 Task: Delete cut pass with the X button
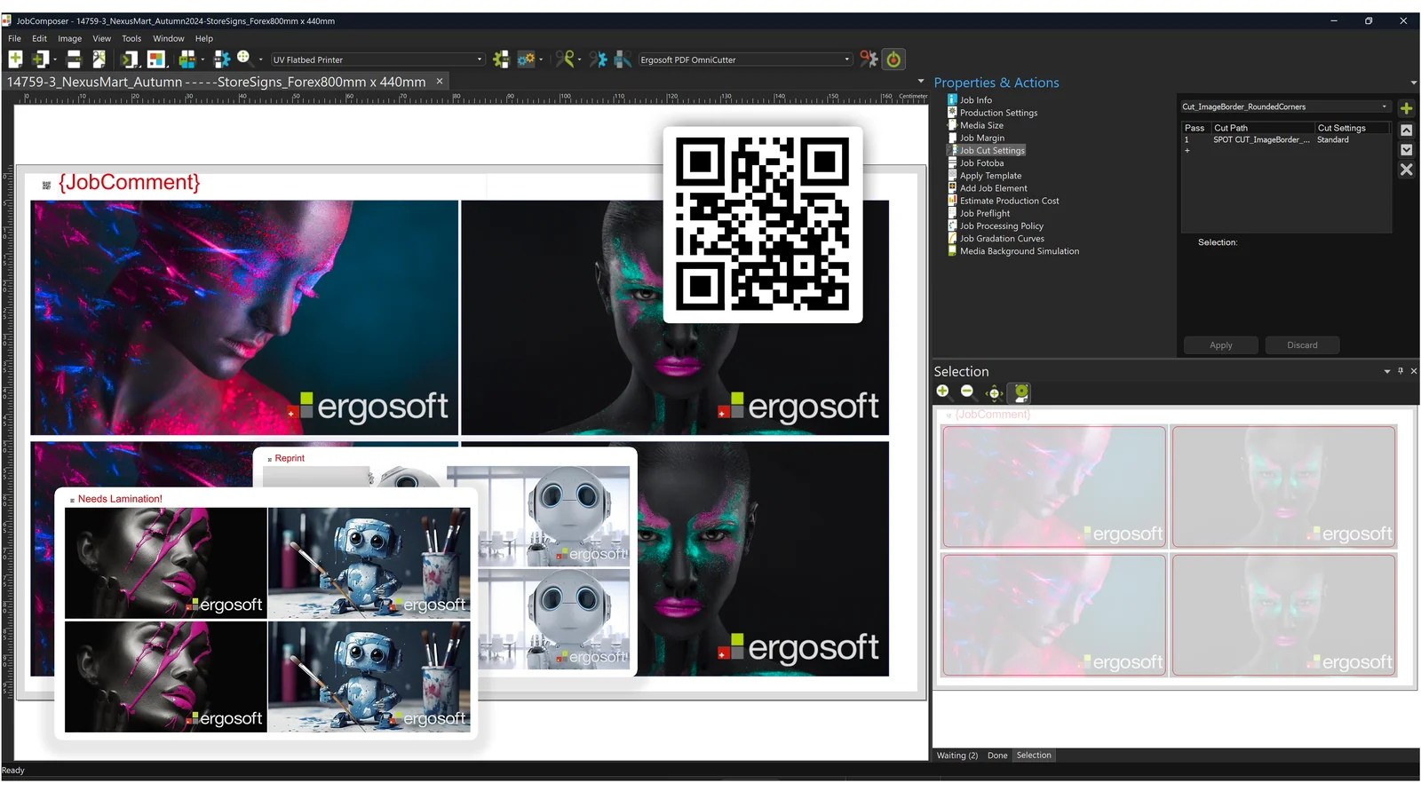pos(1406,170)
